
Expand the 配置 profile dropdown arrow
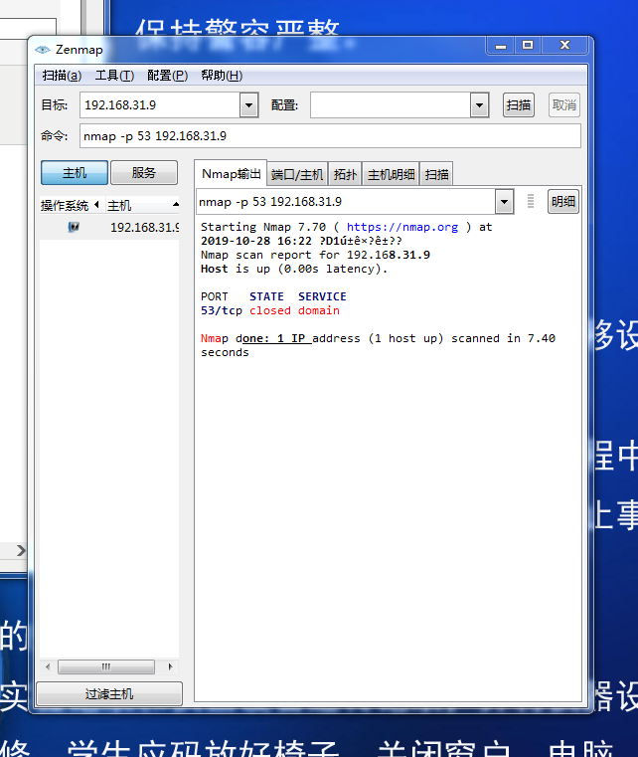pos(479,105)
